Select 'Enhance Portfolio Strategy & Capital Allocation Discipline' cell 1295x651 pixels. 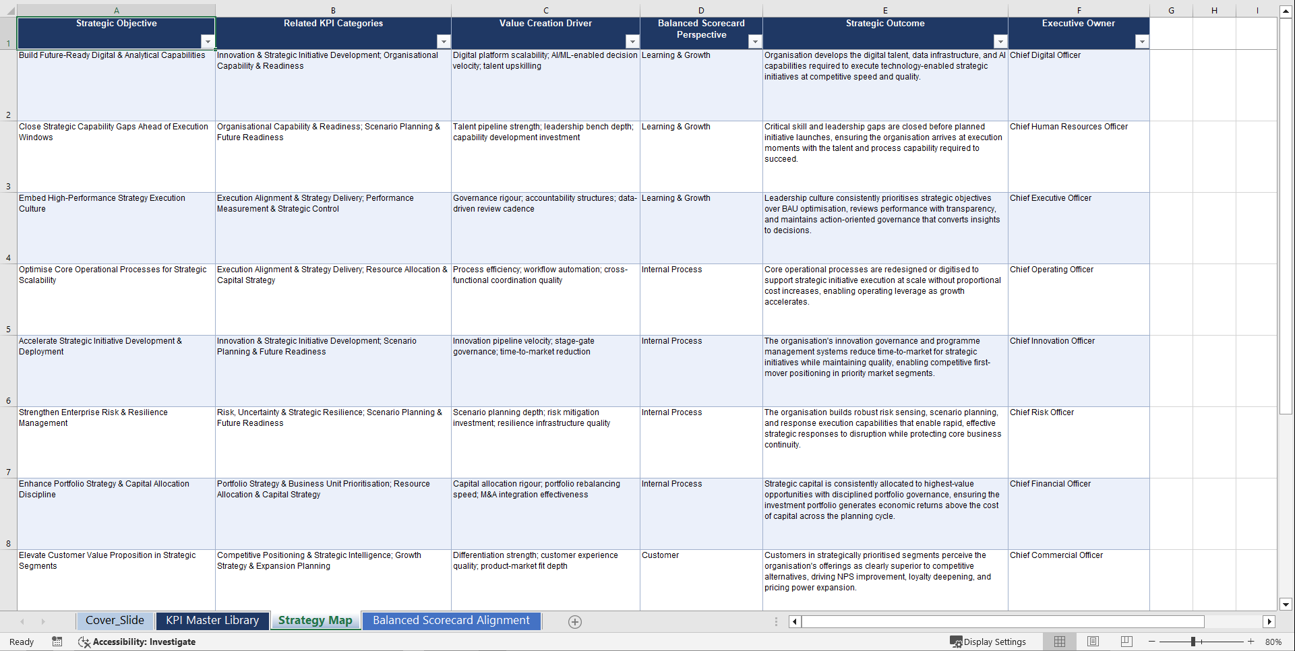coord(116,514)
